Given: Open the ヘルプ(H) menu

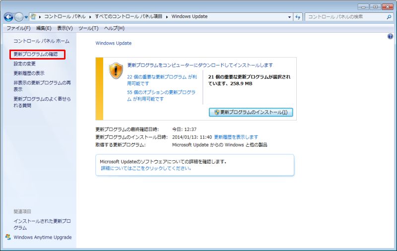Looking at the screenshot, I should tap(114, 28).
